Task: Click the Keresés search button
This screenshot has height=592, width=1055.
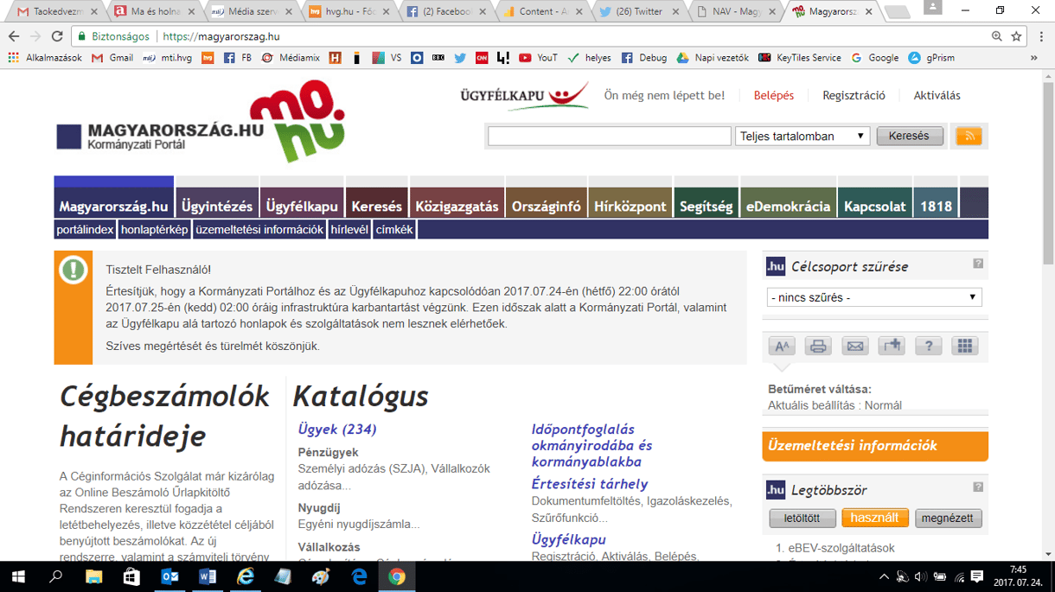Action: 909,136
